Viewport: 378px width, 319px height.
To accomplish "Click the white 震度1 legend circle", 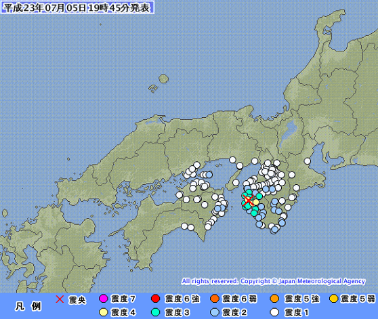I will coord(274,312).
